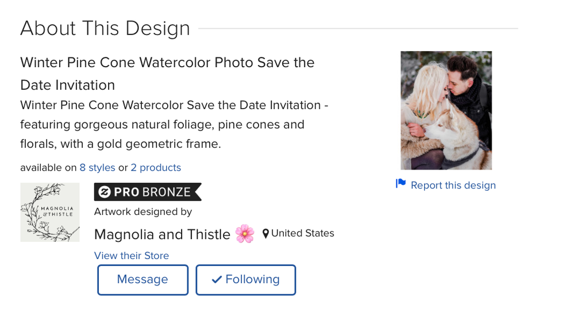Click the Magnolia and Thistle designer name
This screenshot has height=316, width=574.
162,234
